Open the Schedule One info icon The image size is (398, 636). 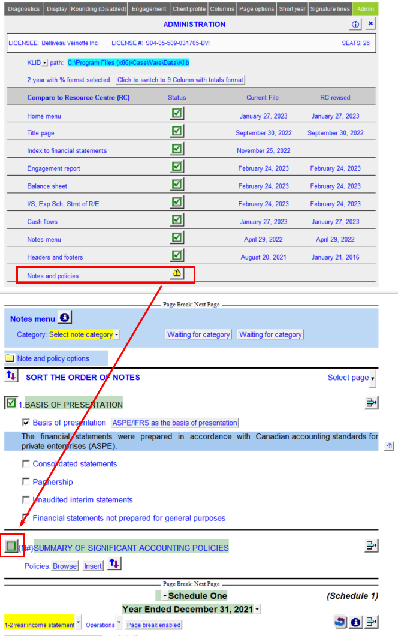click(356, 622)
